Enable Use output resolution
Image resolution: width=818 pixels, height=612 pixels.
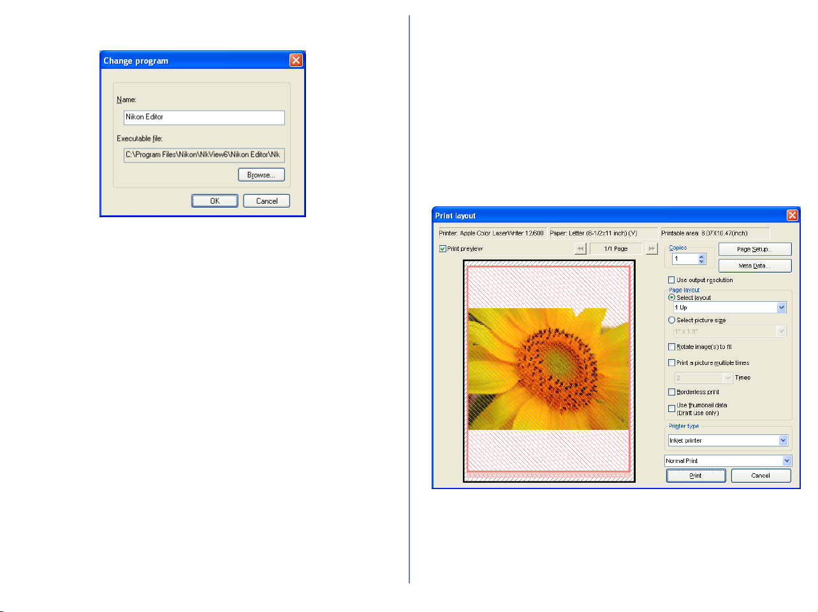[671, 280]
